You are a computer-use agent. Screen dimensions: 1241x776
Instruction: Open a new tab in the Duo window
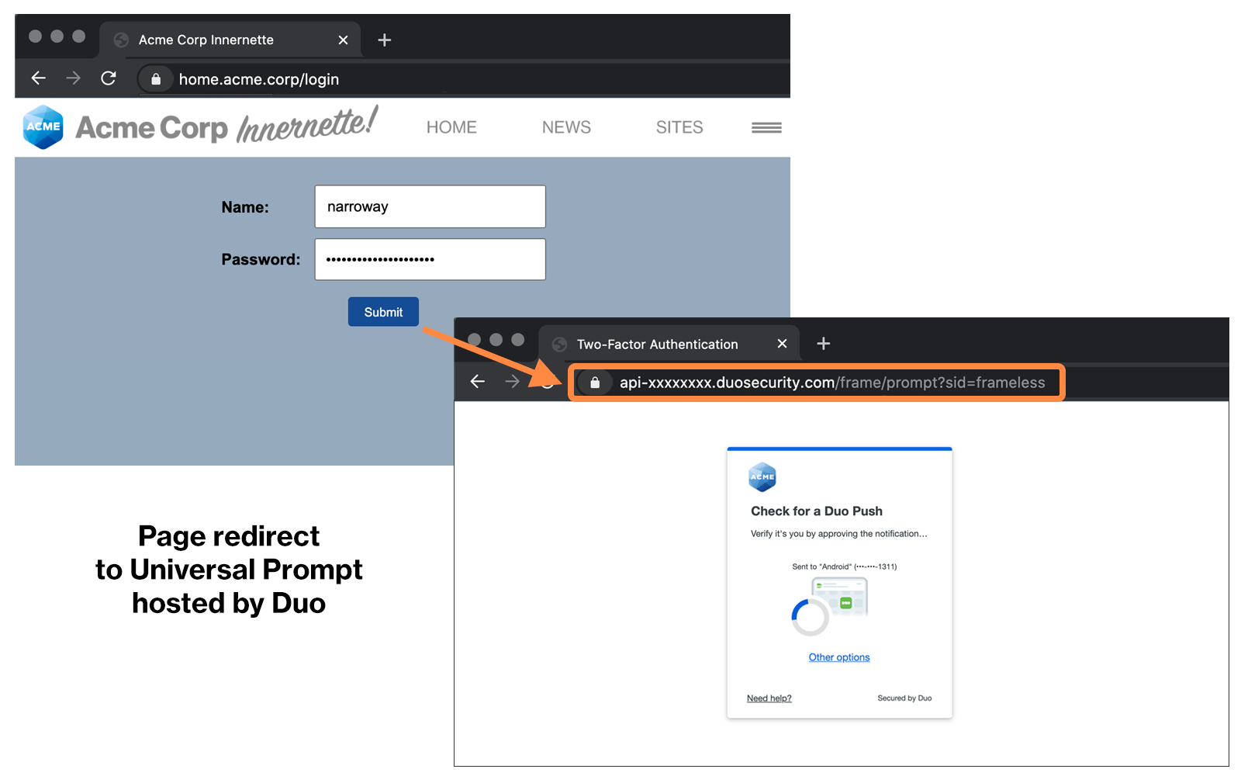click(823, 343)
